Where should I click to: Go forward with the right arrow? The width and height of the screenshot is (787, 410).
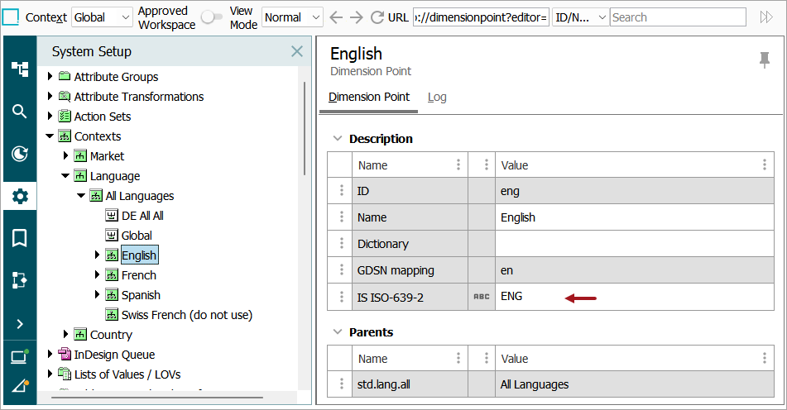356,17
